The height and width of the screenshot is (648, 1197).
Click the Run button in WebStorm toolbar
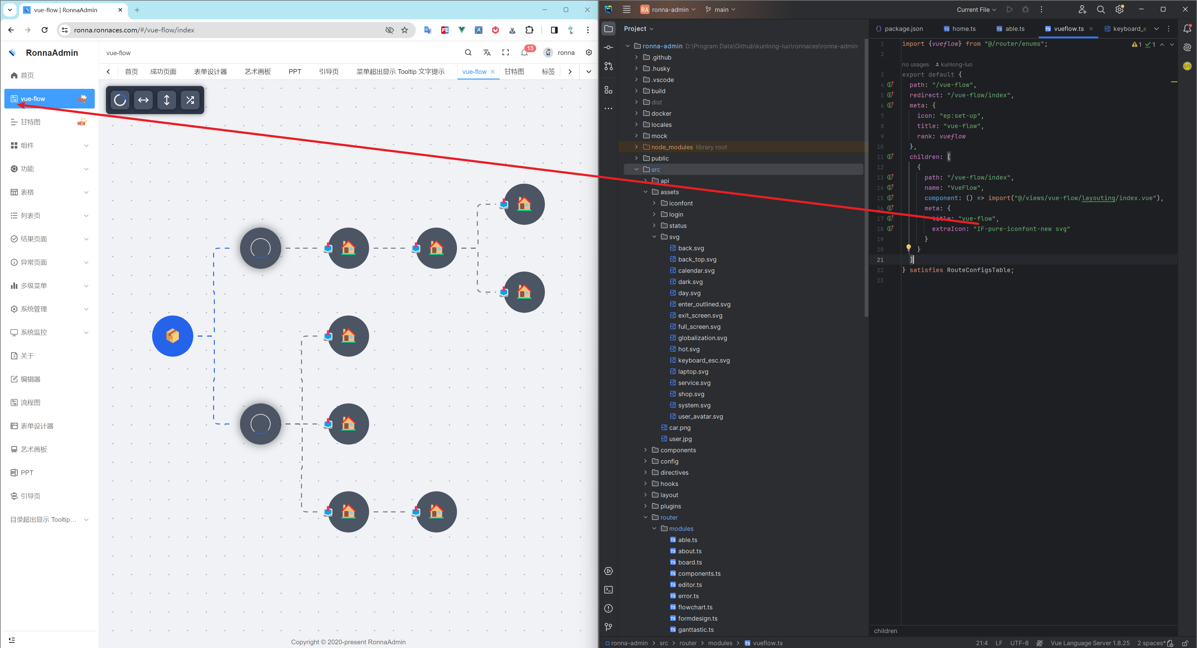[x=1010, y=9]
